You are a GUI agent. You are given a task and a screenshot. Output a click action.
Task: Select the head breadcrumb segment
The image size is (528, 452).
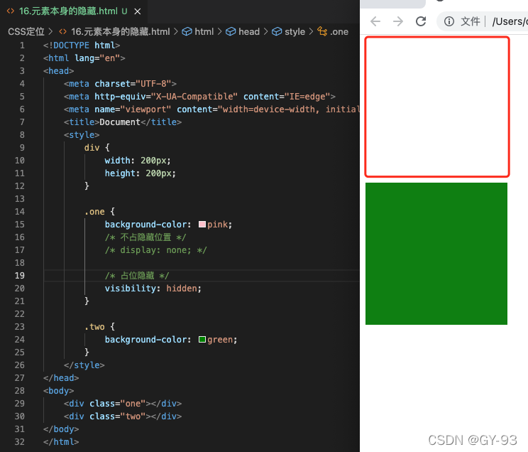pyautogui.click(x=249, y=32)
